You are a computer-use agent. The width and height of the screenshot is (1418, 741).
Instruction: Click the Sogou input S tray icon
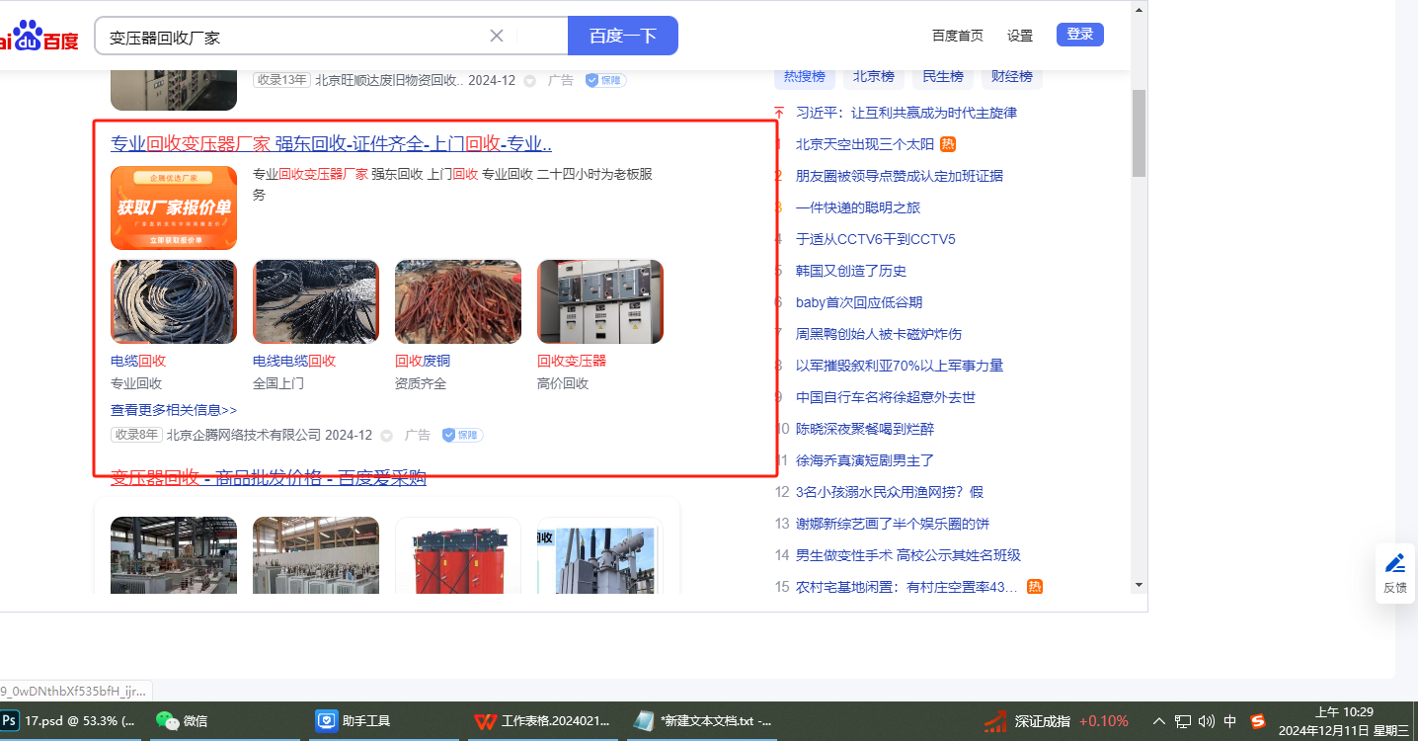[1258, 721]
